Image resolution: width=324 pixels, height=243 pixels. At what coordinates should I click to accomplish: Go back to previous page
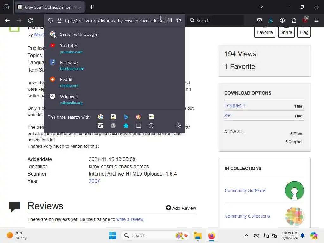pos(8,21)
